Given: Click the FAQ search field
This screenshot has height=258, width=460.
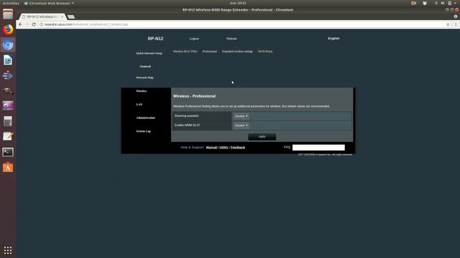Looking at the screenshot, I should pyautogui.click(x=318, y=148).
